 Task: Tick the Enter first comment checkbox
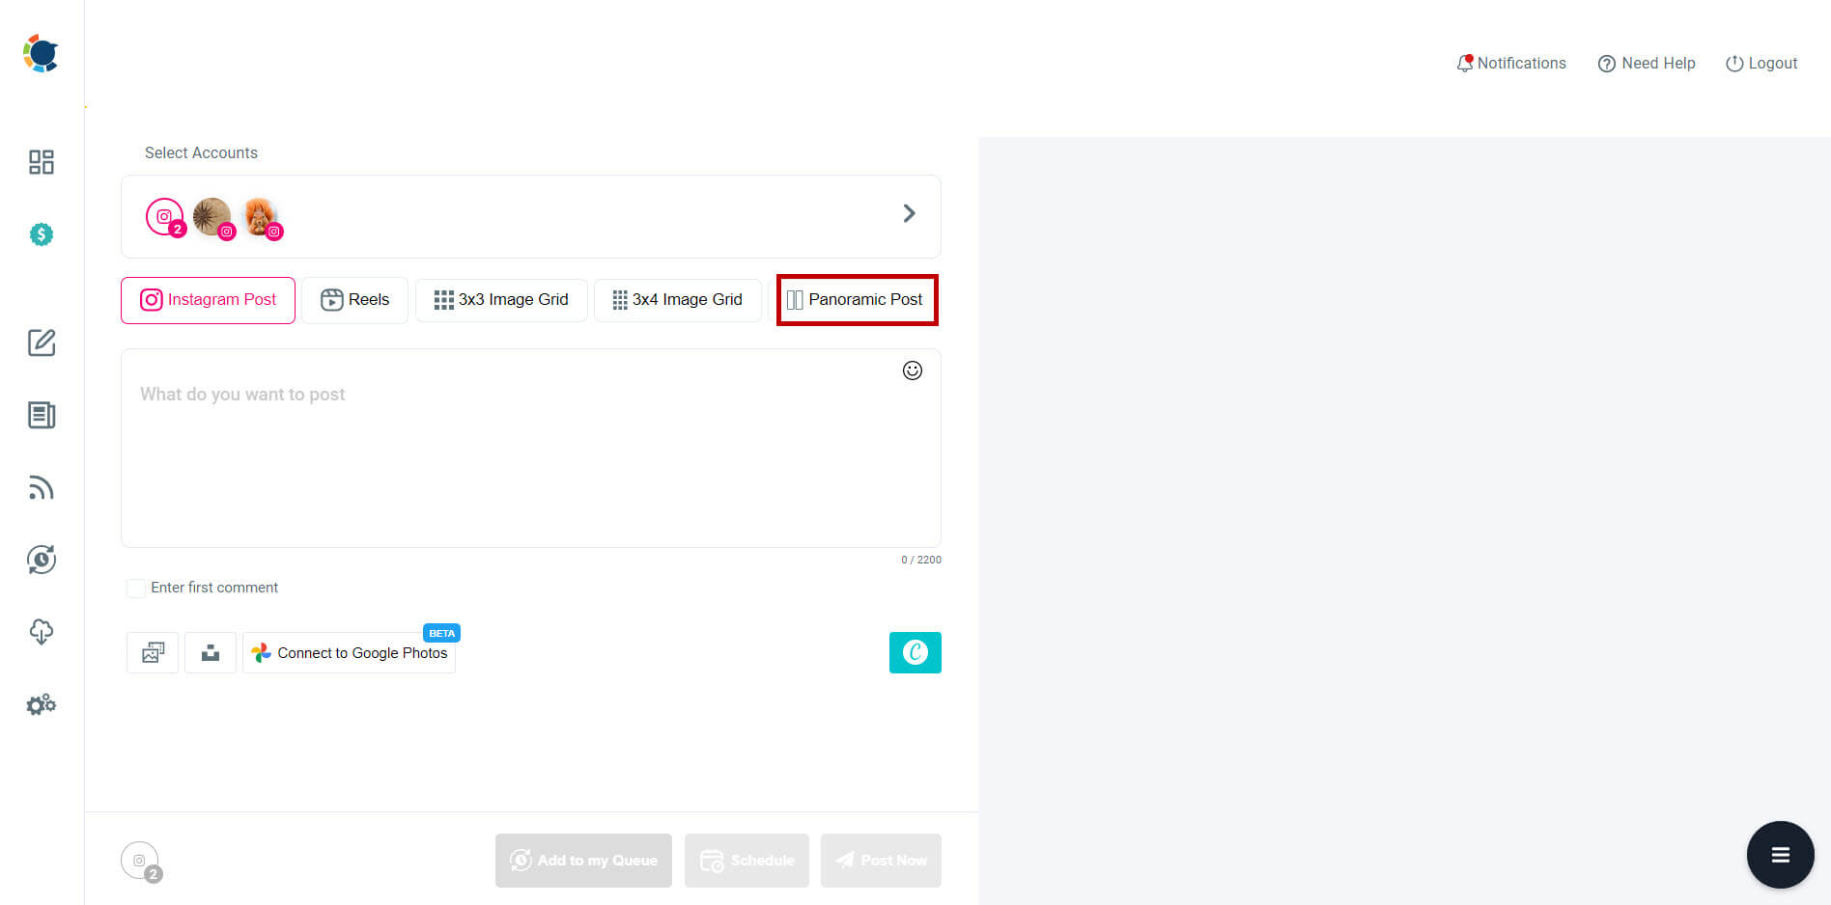[136, 588]
